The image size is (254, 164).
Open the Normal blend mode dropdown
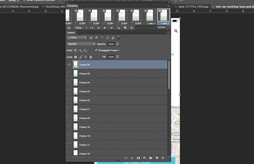[81, 44]
